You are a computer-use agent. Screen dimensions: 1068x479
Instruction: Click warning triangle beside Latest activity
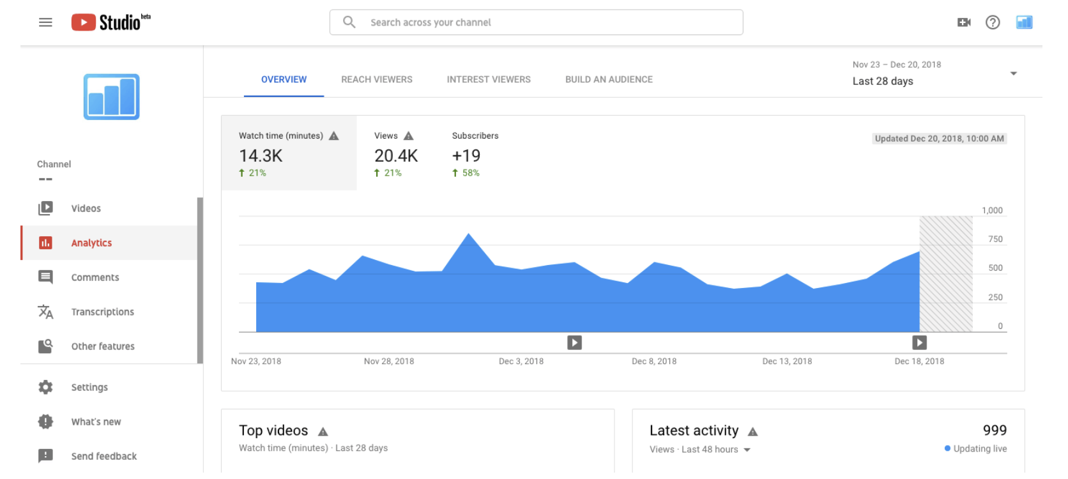(753, 432)
